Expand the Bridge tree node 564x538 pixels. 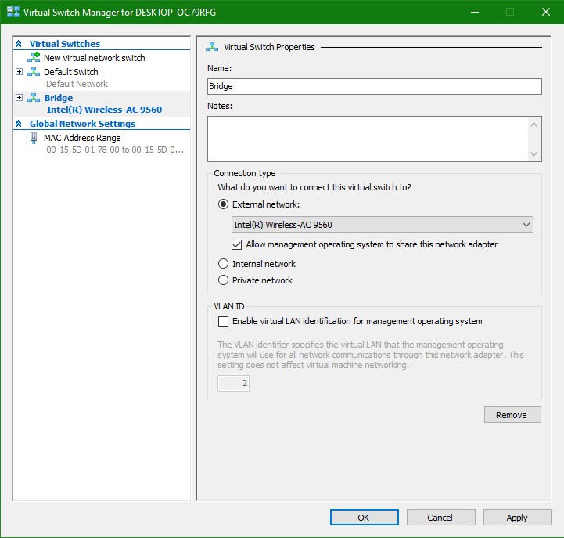tap(20, 98)
